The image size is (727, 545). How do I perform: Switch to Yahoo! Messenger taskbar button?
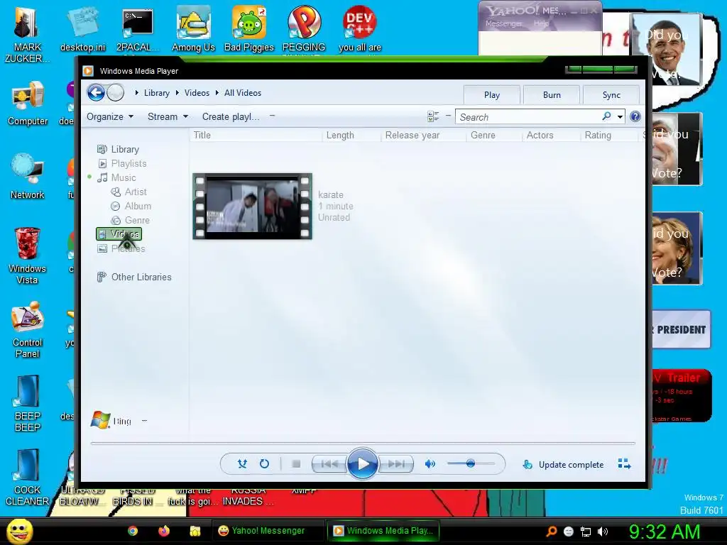pos(268,531)
